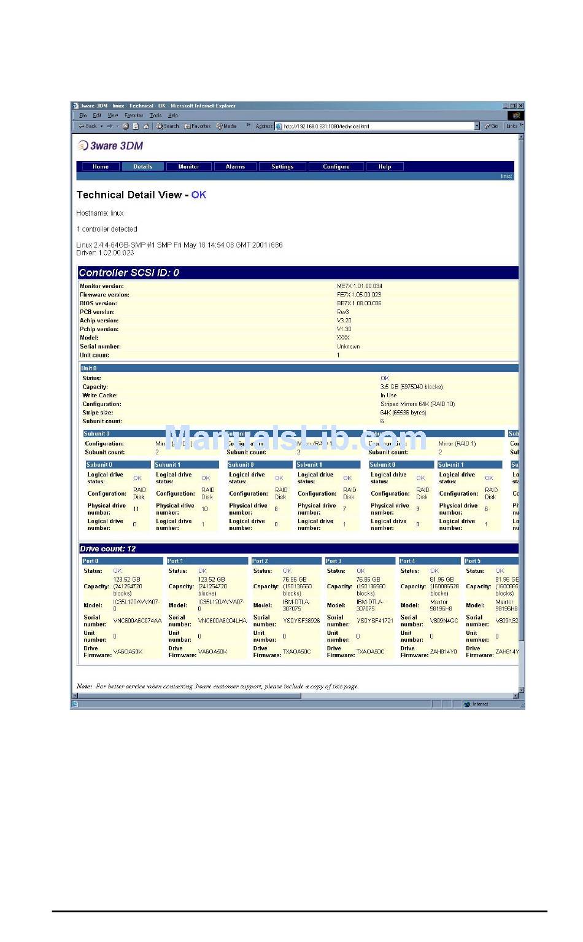Viewport: 583px width, 942px height.
Task: Click the Unit 0 section header
Action: [x=299, y=368]
